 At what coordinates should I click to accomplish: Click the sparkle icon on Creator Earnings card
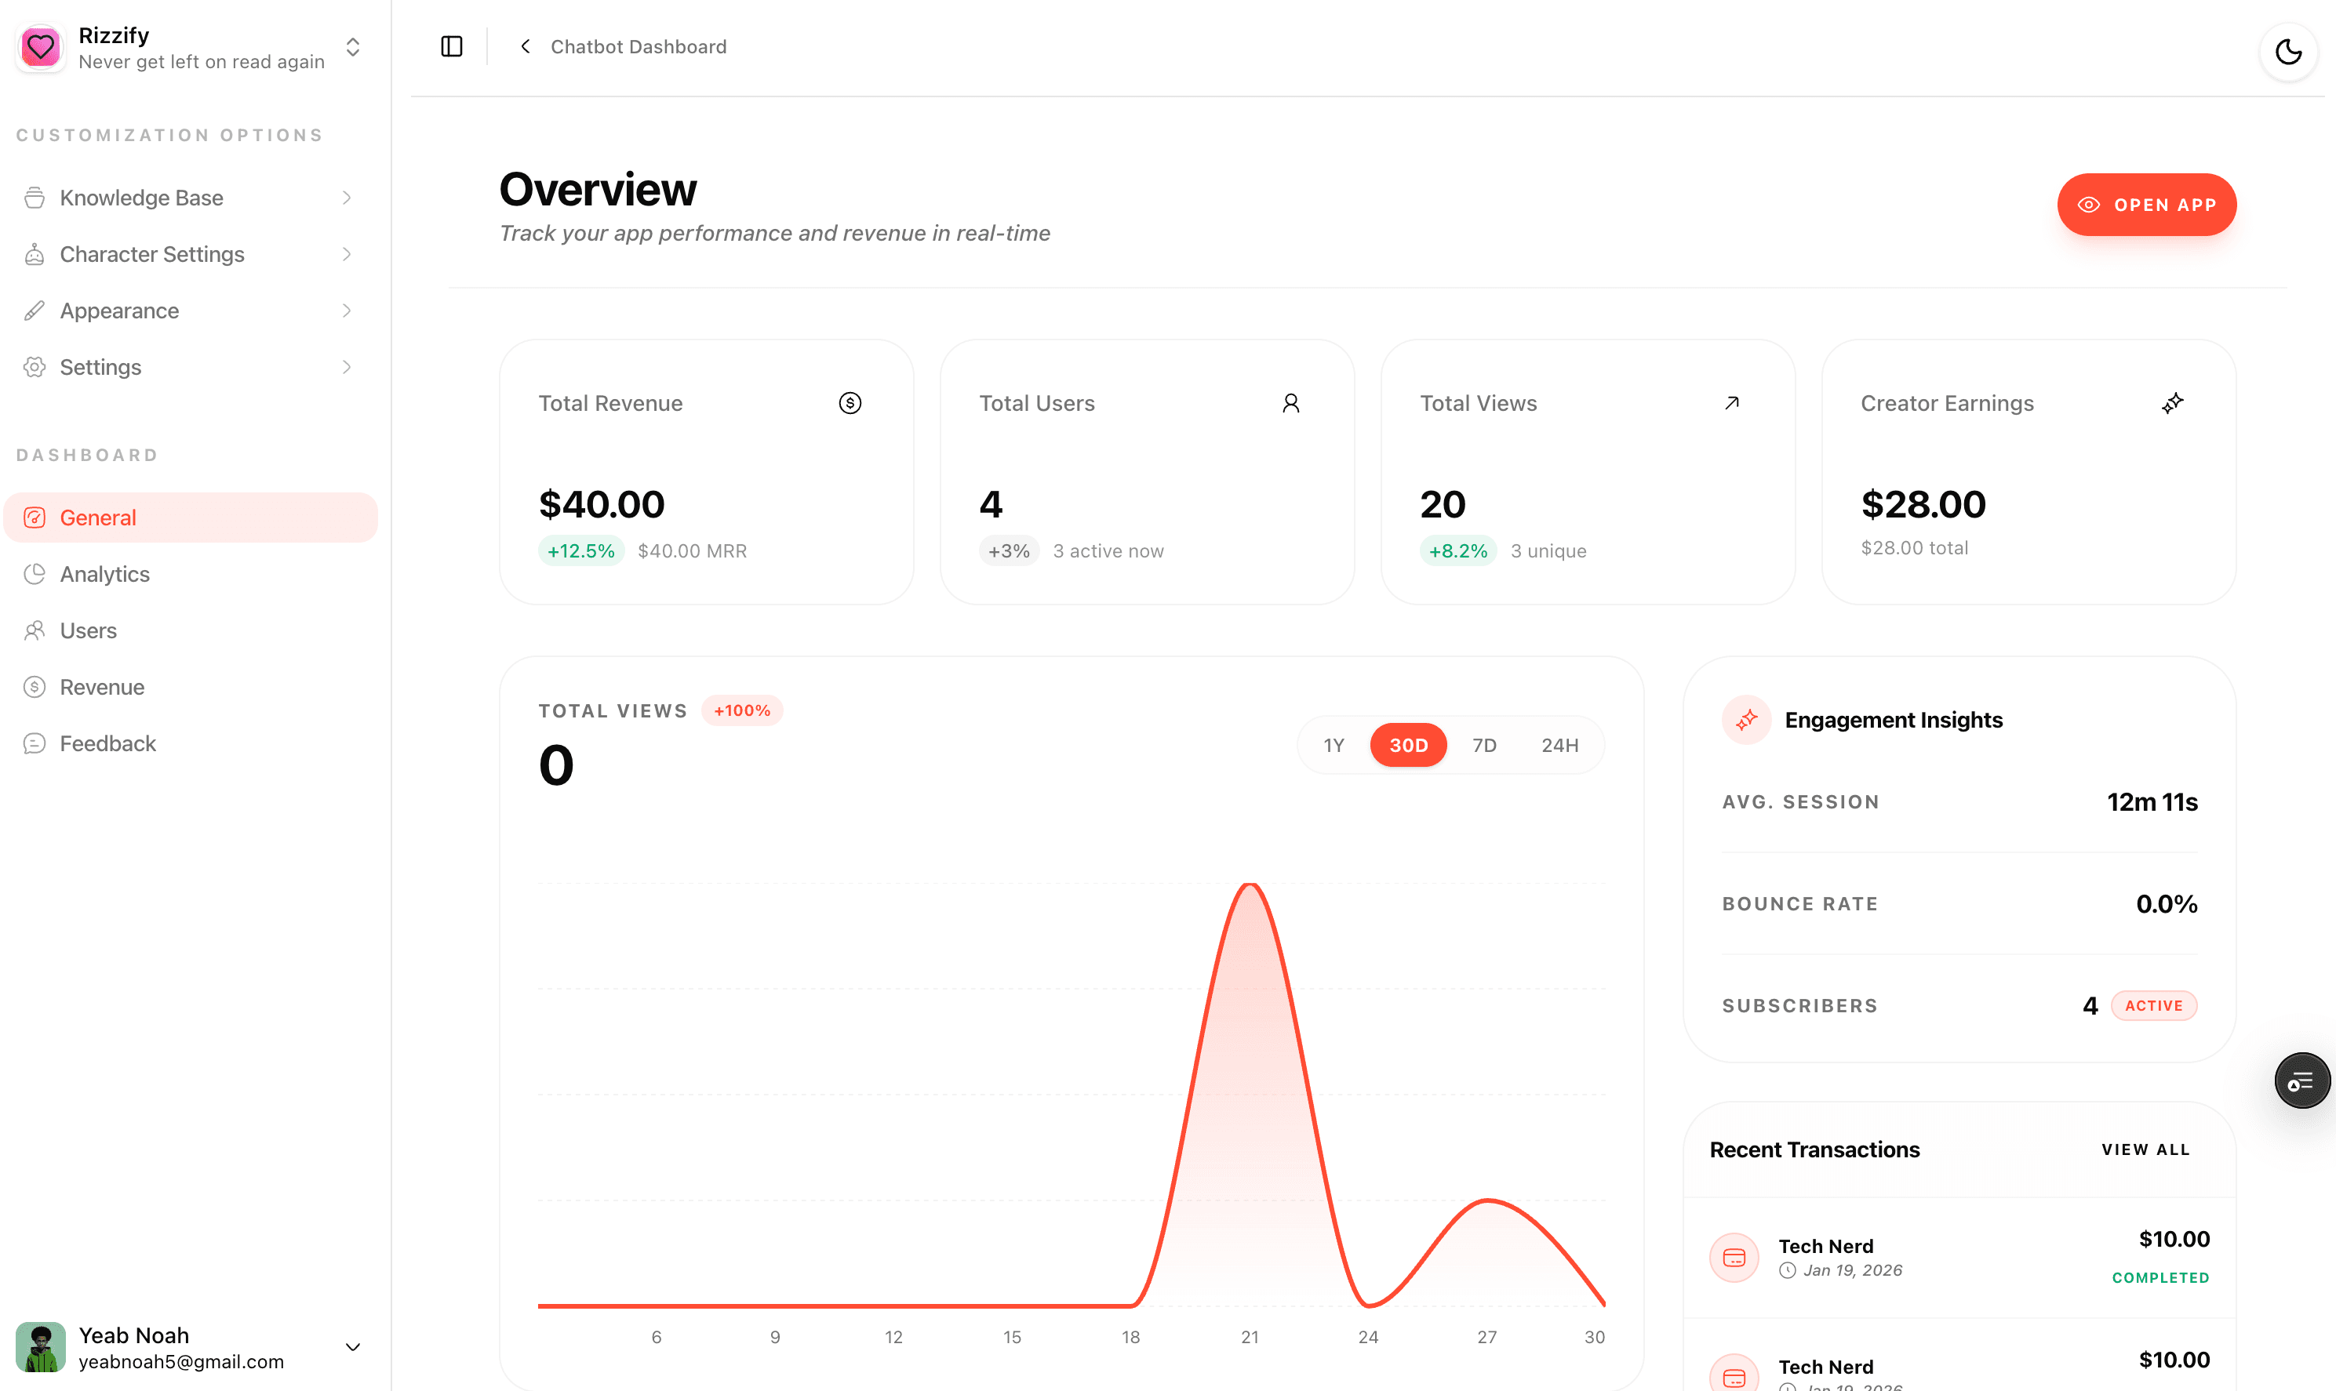click(2174, 403)
